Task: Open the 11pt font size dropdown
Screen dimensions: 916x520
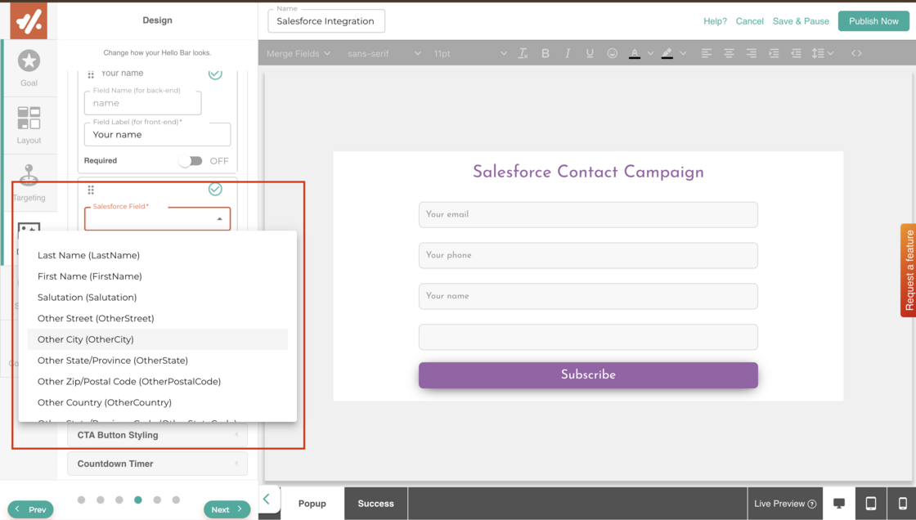Action: click(x=469, y=53)
